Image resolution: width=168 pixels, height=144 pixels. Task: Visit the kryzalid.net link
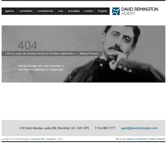pyautogui.click(x=51, y=139)
